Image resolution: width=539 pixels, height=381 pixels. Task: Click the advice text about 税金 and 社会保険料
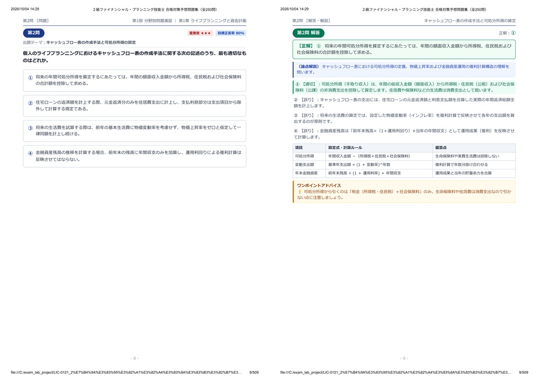tap(404, 195)
